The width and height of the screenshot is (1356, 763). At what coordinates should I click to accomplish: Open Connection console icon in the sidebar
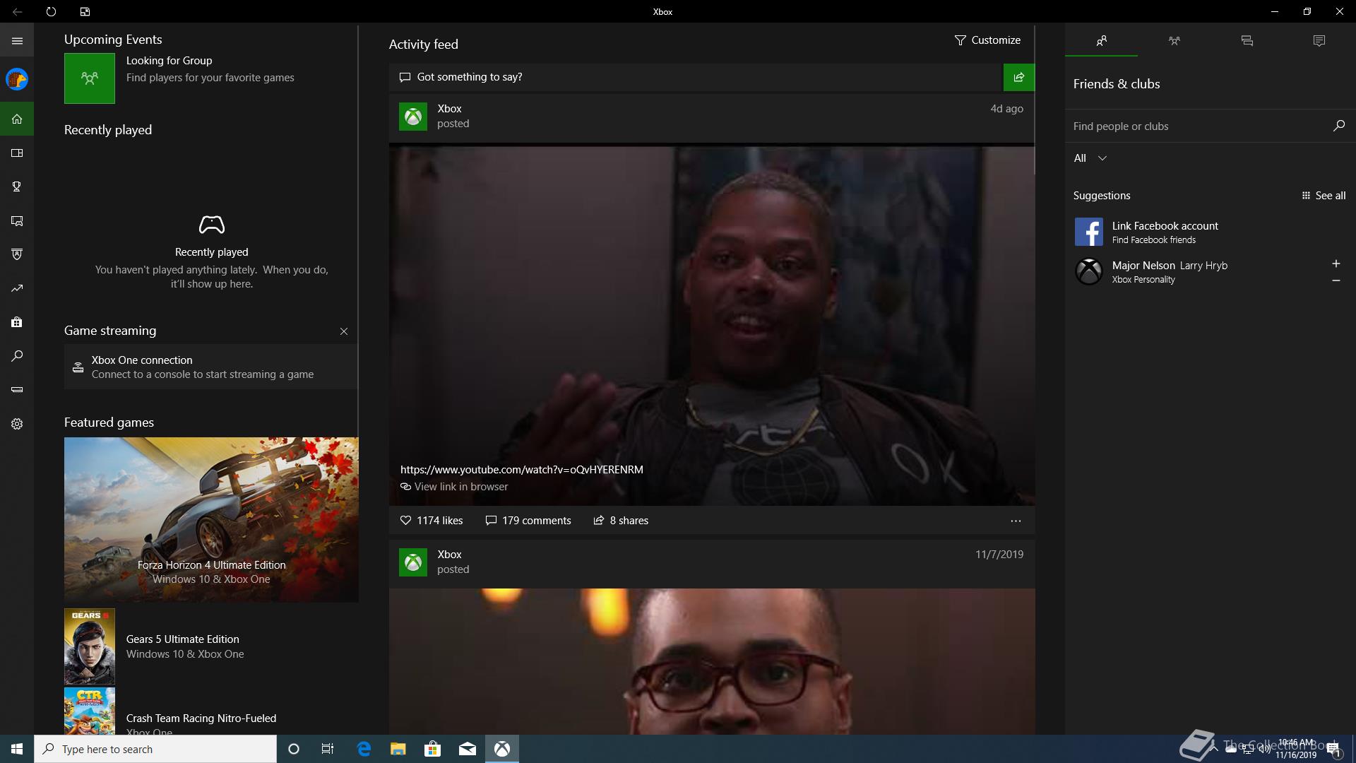17,390
